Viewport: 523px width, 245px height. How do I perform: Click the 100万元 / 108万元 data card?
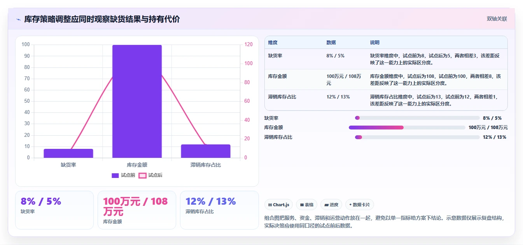click(137, 210)
